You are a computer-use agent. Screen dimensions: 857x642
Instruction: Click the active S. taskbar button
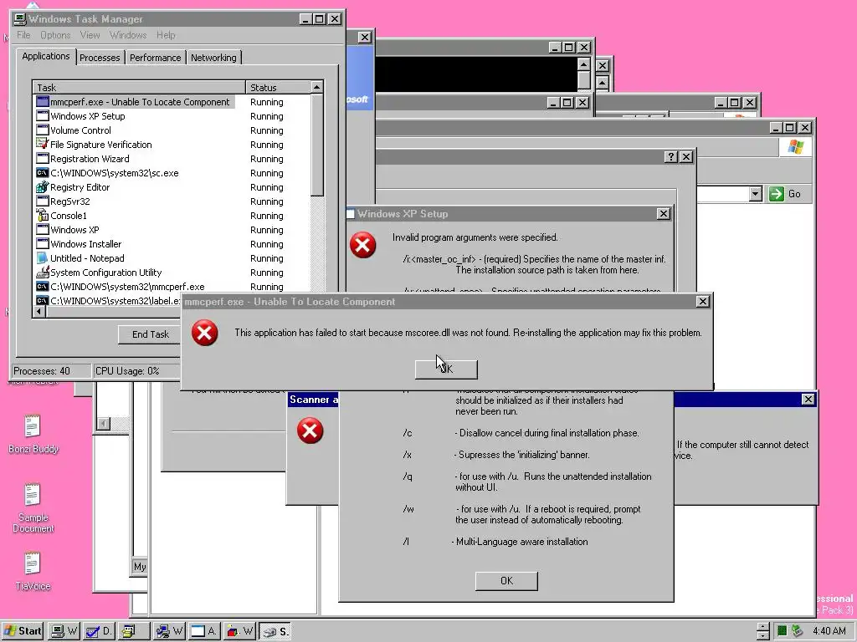click(x=275, y=631)
